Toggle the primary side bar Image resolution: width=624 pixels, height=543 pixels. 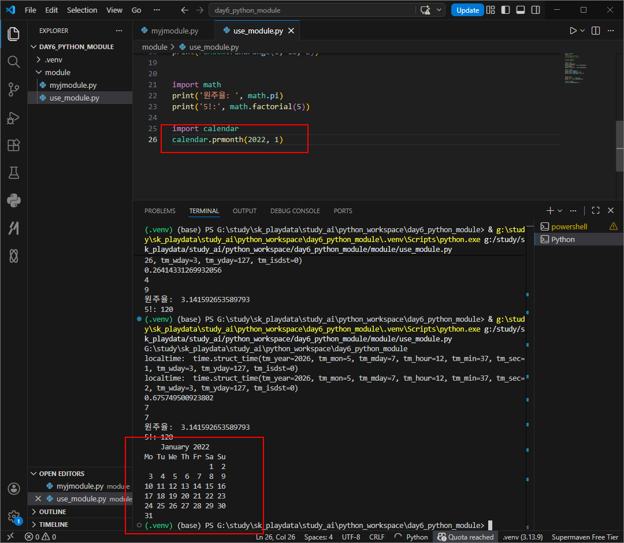pos(506,10)
